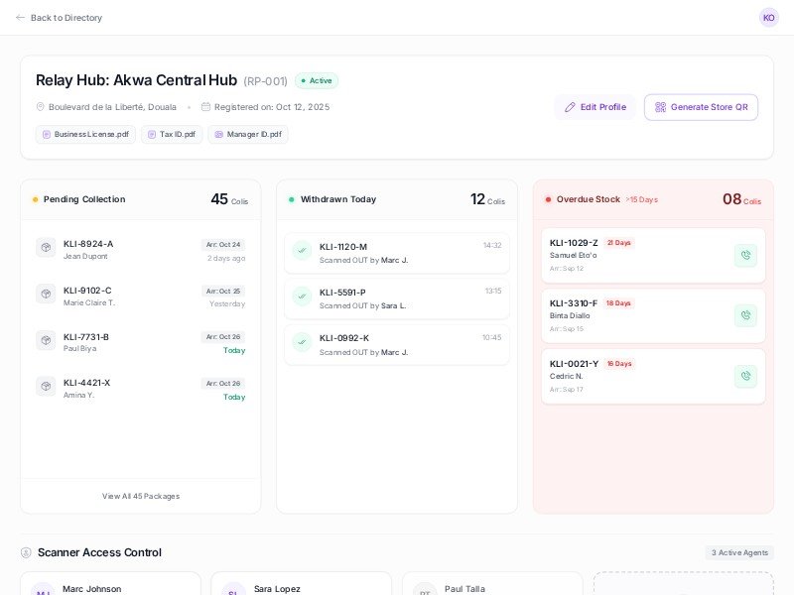Click the package icon beside KLI-7731-B
794x595 pixels.
coord(46,341)
